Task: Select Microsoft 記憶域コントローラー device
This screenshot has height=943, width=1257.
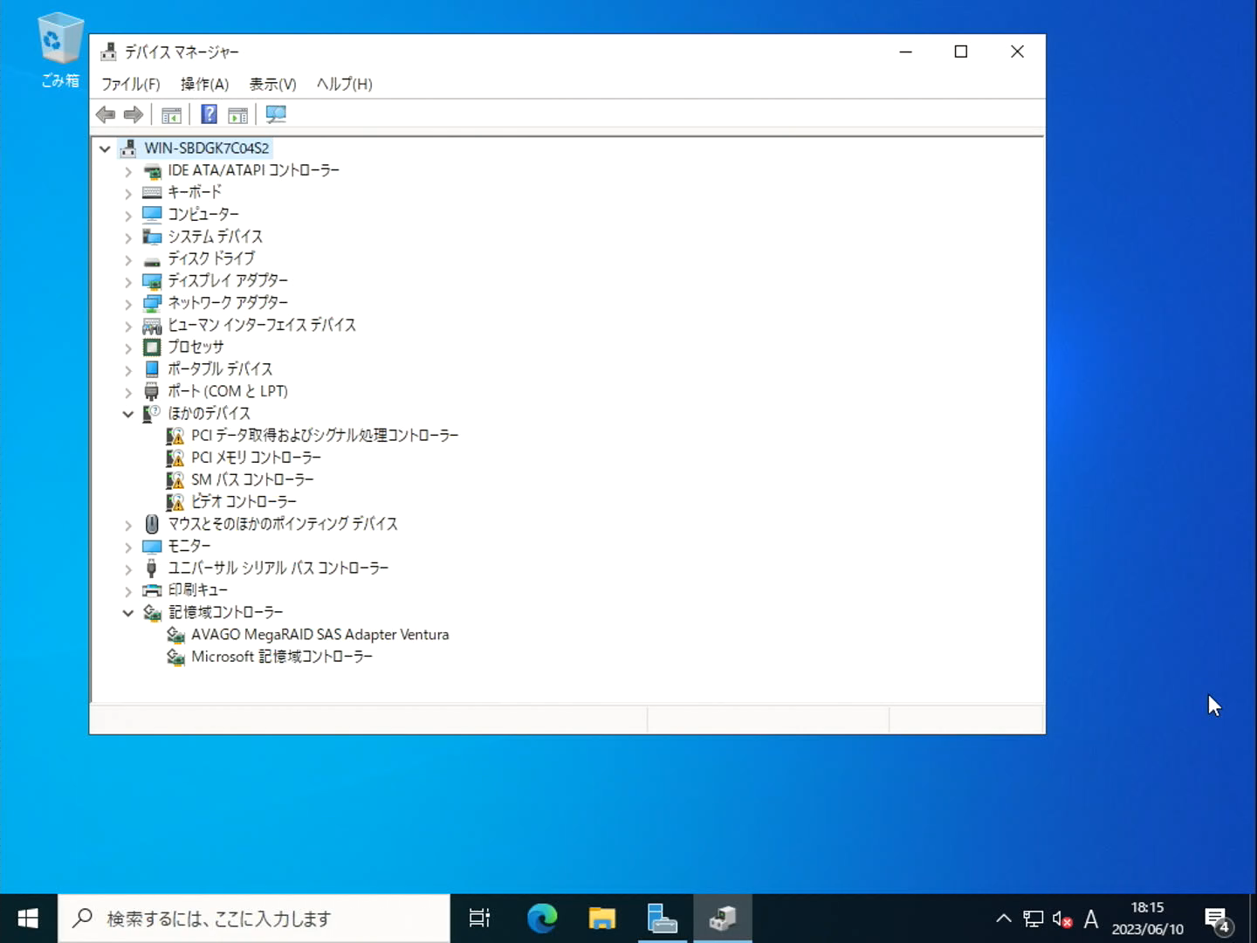Action: point(282,657)
